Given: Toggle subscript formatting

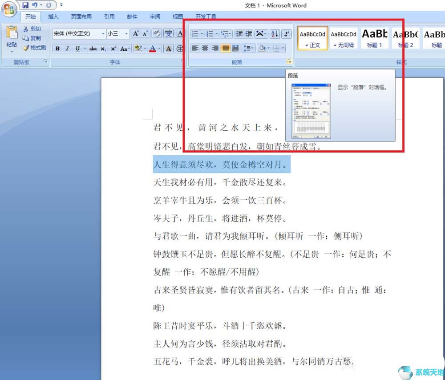Looking at the screenshot, I should (103, 49).
